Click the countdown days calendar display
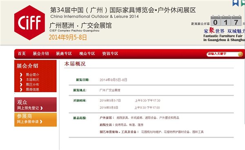This screenshot has height=150, width=245. (226, 20)
